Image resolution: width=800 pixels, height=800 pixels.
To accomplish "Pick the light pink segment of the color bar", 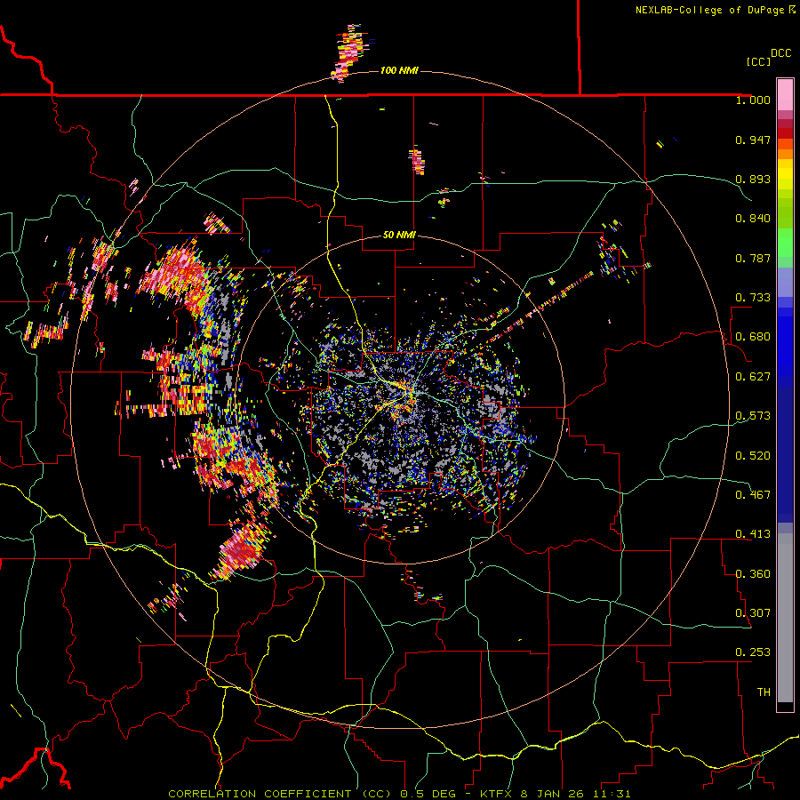I will click(785, 94).
